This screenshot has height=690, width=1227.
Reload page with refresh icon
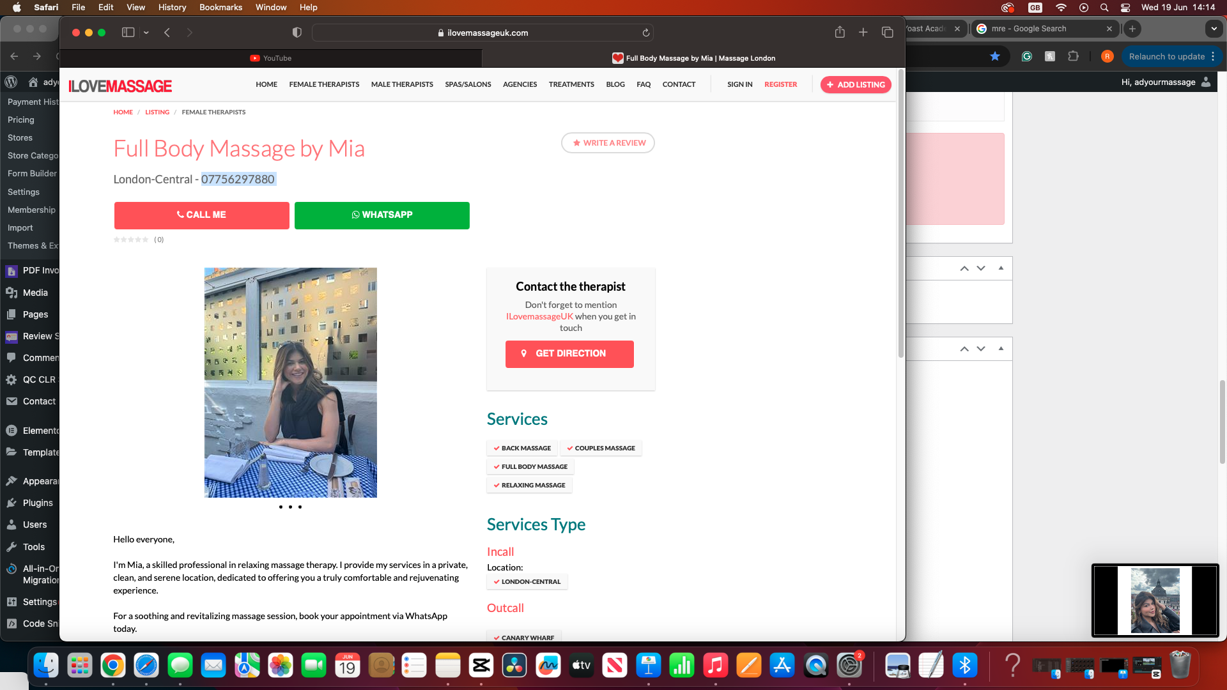click(646, 33)
